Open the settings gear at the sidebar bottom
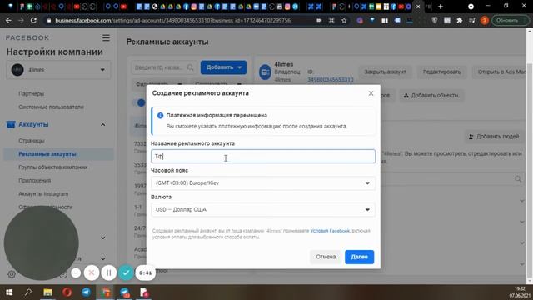533x300 pixels. click(x=12, y=274)
